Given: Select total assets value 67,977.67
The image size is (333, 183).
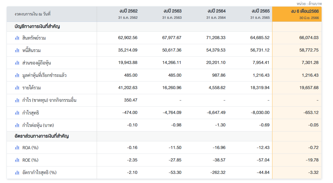Looking at the screenshot, I should [172, 38].
